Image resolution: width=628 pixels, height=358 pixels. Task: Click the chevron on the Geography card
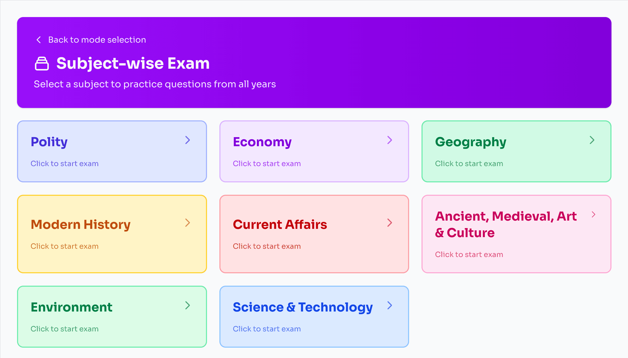point(592,140)
